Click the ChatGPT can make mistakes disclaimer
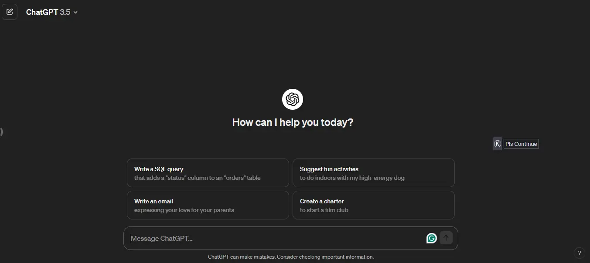The image size is (590, 263). (x=291, y=257)
